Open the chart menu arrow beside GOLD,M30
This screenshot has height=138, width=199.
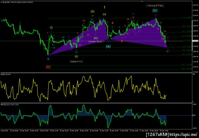(1, 2)
